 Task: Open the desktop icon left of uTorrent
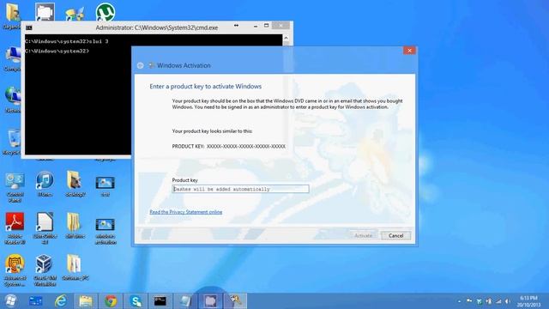75,13
